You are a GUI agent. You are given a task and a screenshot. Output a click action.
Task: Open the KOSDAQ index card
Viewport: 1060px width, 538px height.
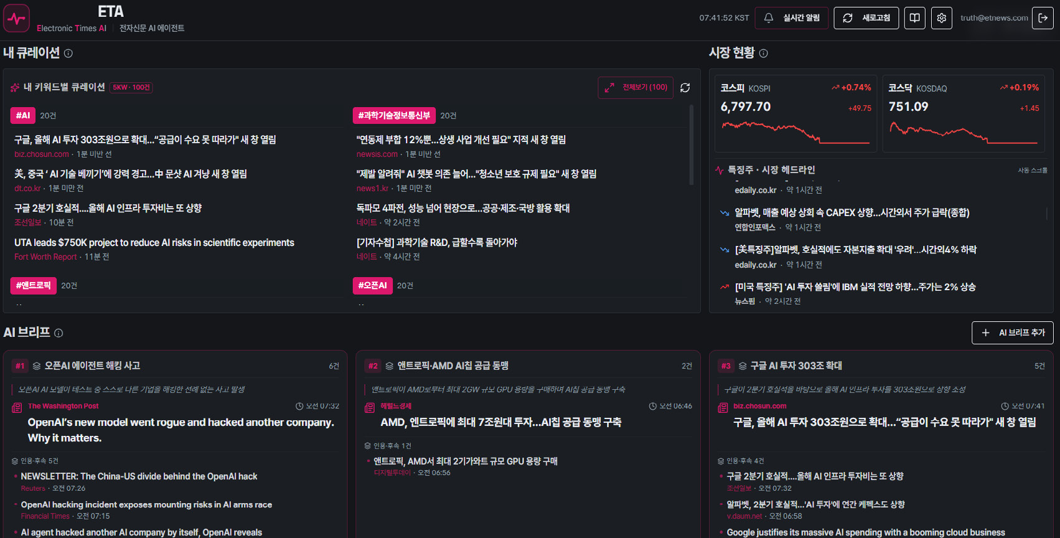tap(964, 113)
